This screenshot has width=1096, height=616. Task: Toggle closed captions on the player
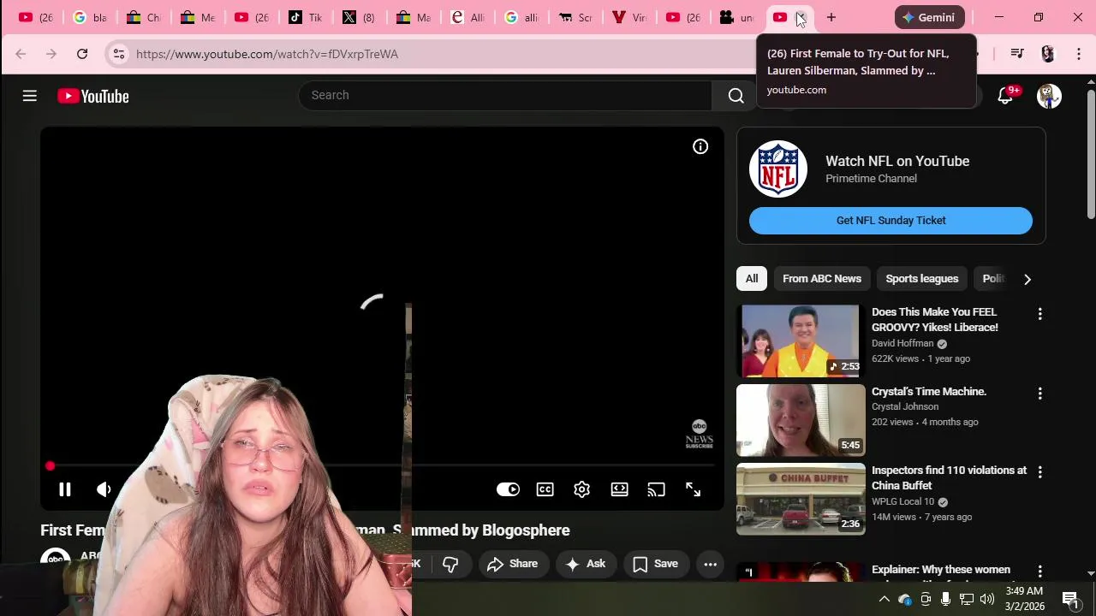pyautogui.click(x=545, y=489)
